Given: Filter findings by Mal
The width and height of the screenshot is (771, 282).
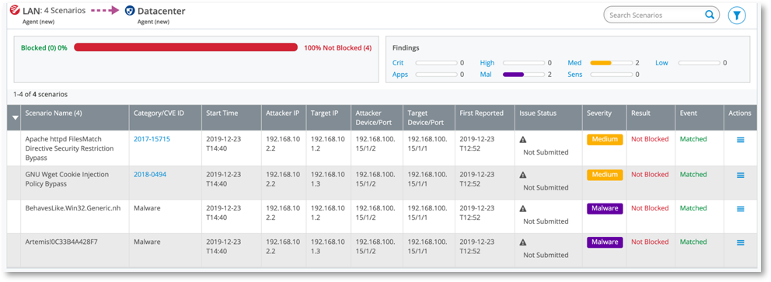Looking at the screenshot, I should pyautogui.click(x=486, y=75).
